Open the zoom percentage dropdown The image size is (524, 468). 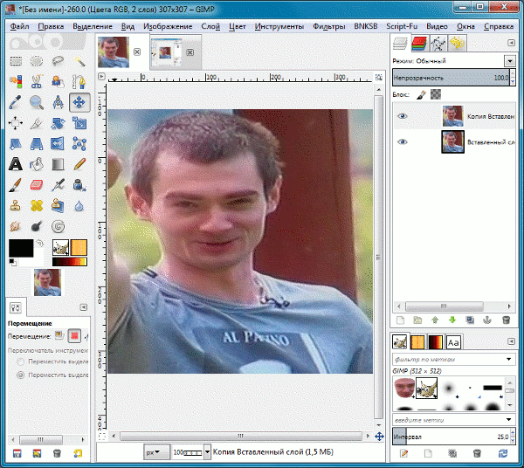click(207, 452)
